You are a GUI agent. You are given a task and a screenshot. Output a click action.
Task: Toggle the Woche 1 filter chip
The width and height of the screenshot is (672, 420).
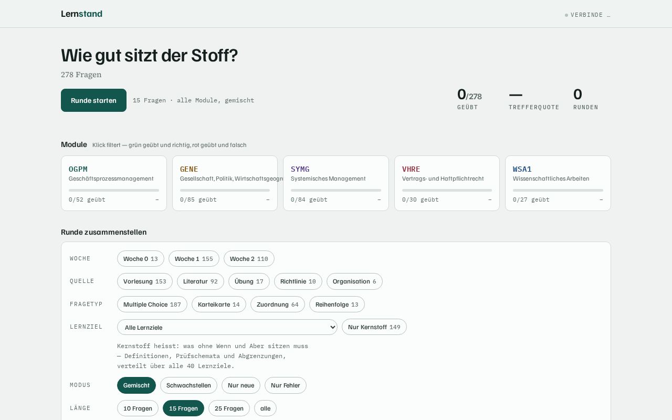(194, 259)
